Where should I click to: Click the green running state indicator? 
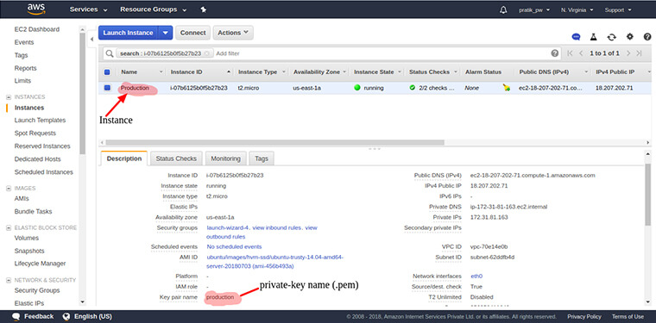point(357,88)
